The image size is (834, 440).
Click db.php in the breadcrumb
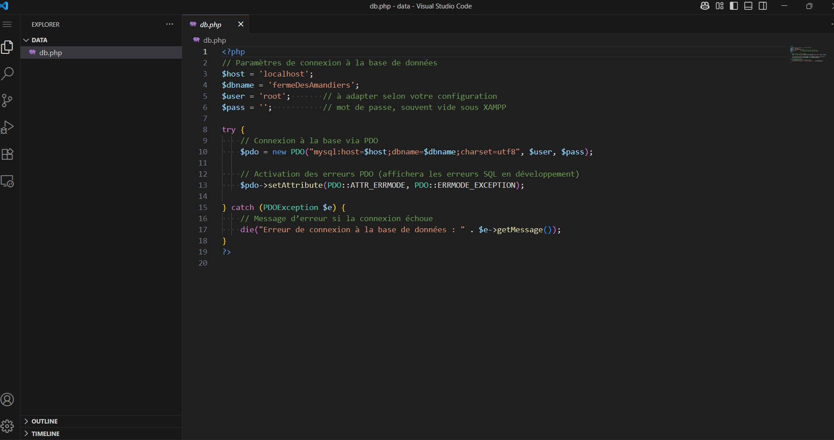(x=214, y=40)
